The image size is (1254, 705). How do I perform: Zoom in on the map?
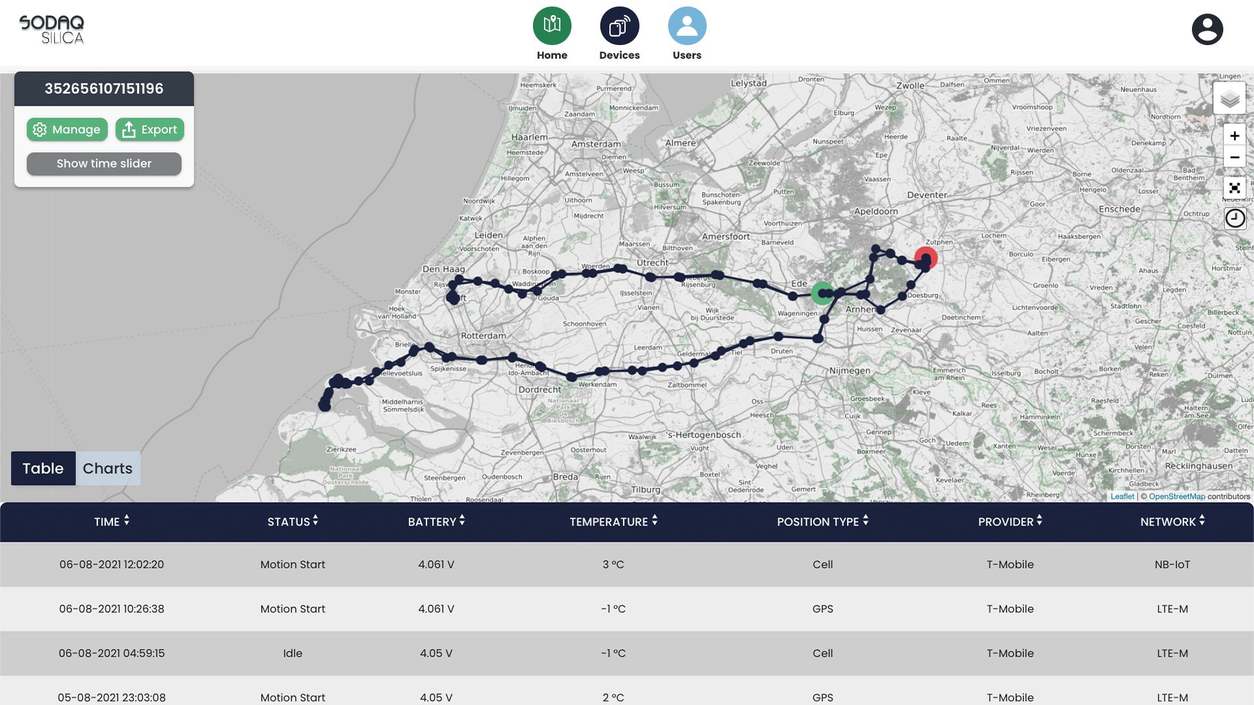tap(1234, 136)
